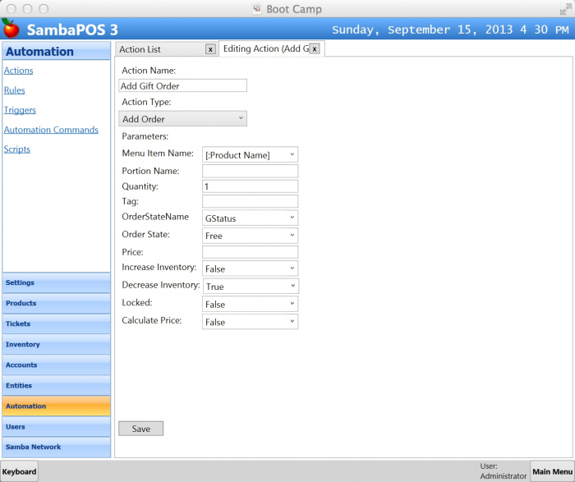Click the Main Menu button

551,471
